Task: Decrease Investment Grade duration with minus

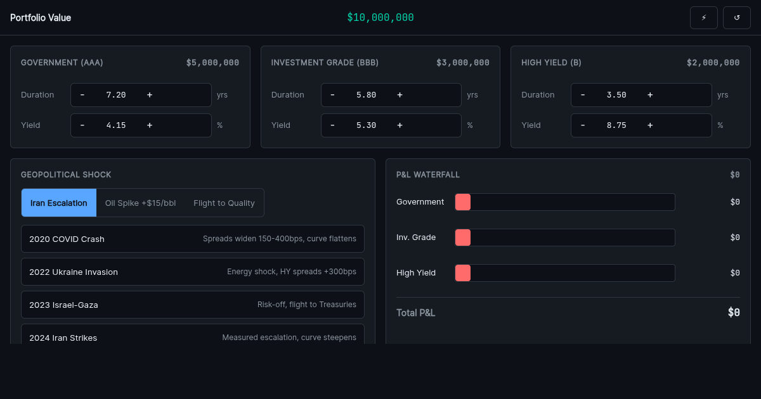Action: 332,95
